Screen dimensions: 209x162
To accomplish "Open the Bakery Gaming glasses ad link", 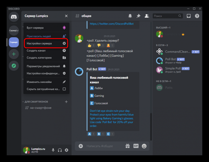I will [112, 118].
